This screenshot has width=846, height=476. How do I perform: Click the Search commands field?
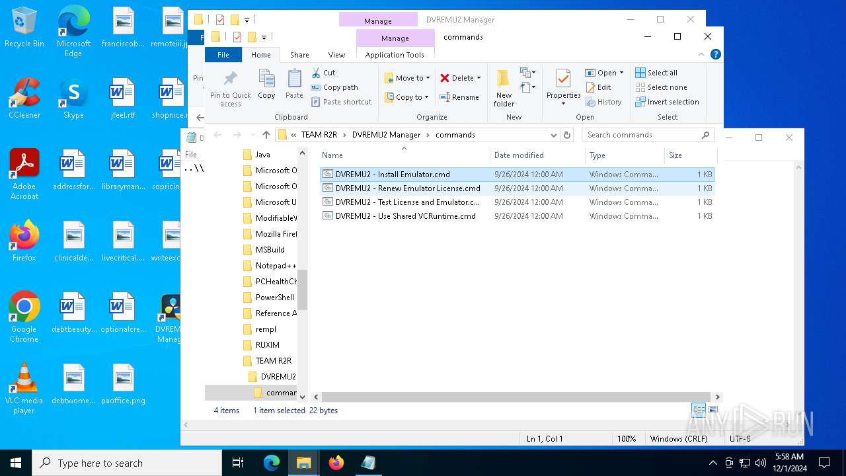(648, 135)
